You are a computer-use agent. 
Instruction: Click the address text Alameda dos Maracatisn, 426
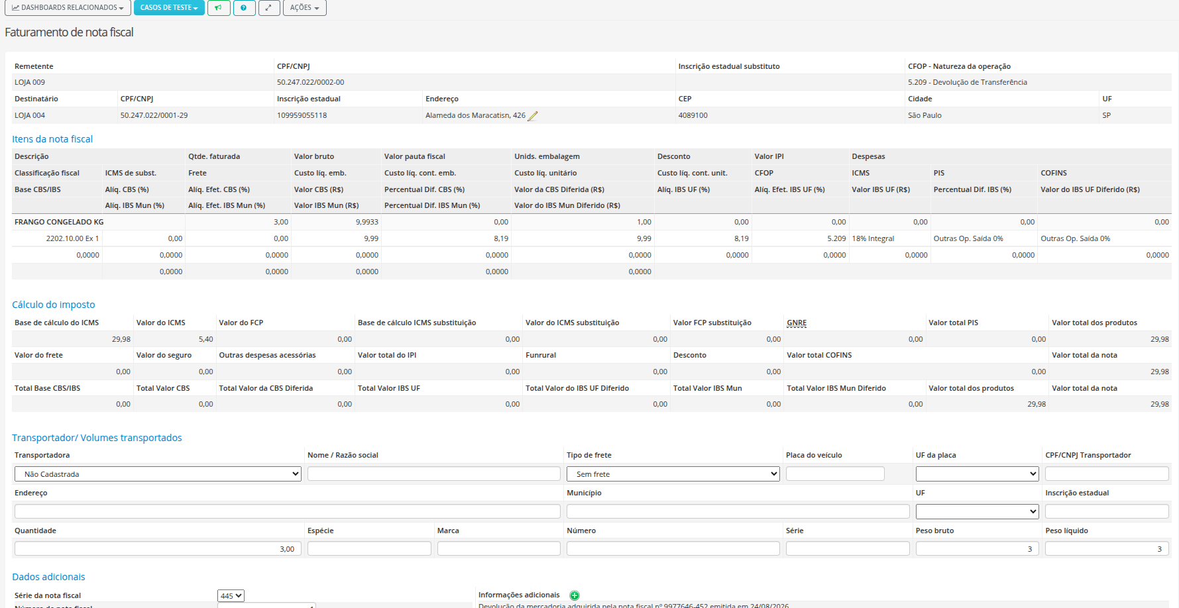coord(475,116)
